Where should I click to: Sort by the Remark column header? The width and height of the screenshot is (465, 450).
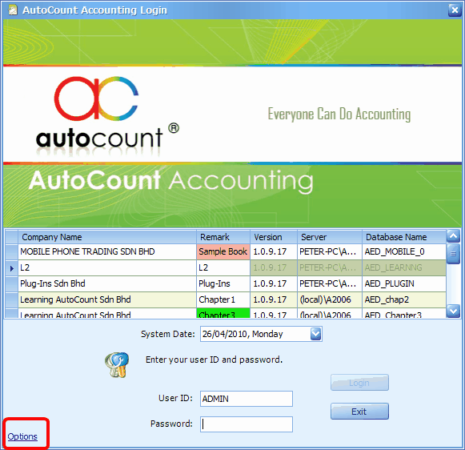[x=223, y=237]
